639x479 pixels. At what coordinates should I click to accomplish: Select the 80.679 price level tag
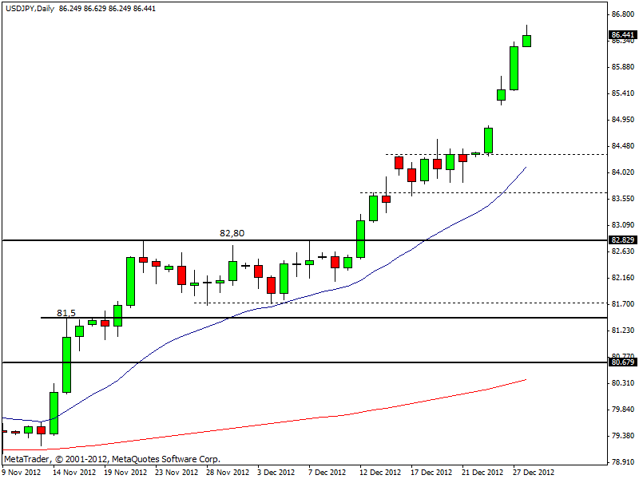622,362
